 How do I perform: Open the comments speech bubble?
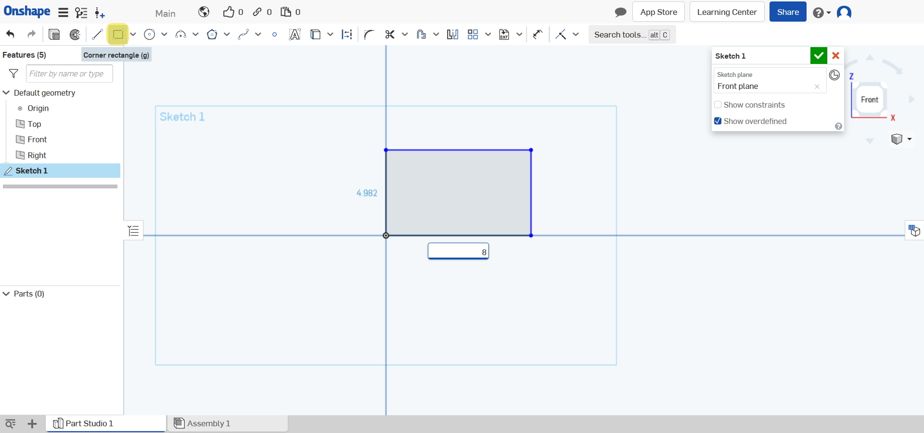(x=620, y=12)
